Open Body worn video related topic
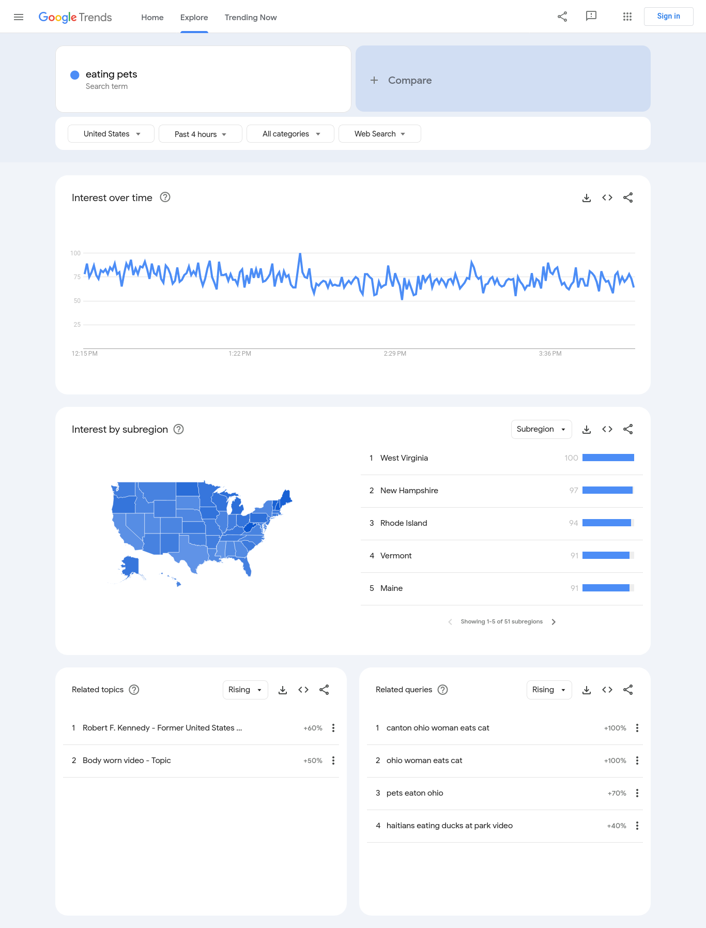Viewport: 706px width, 928px height. 127,760
